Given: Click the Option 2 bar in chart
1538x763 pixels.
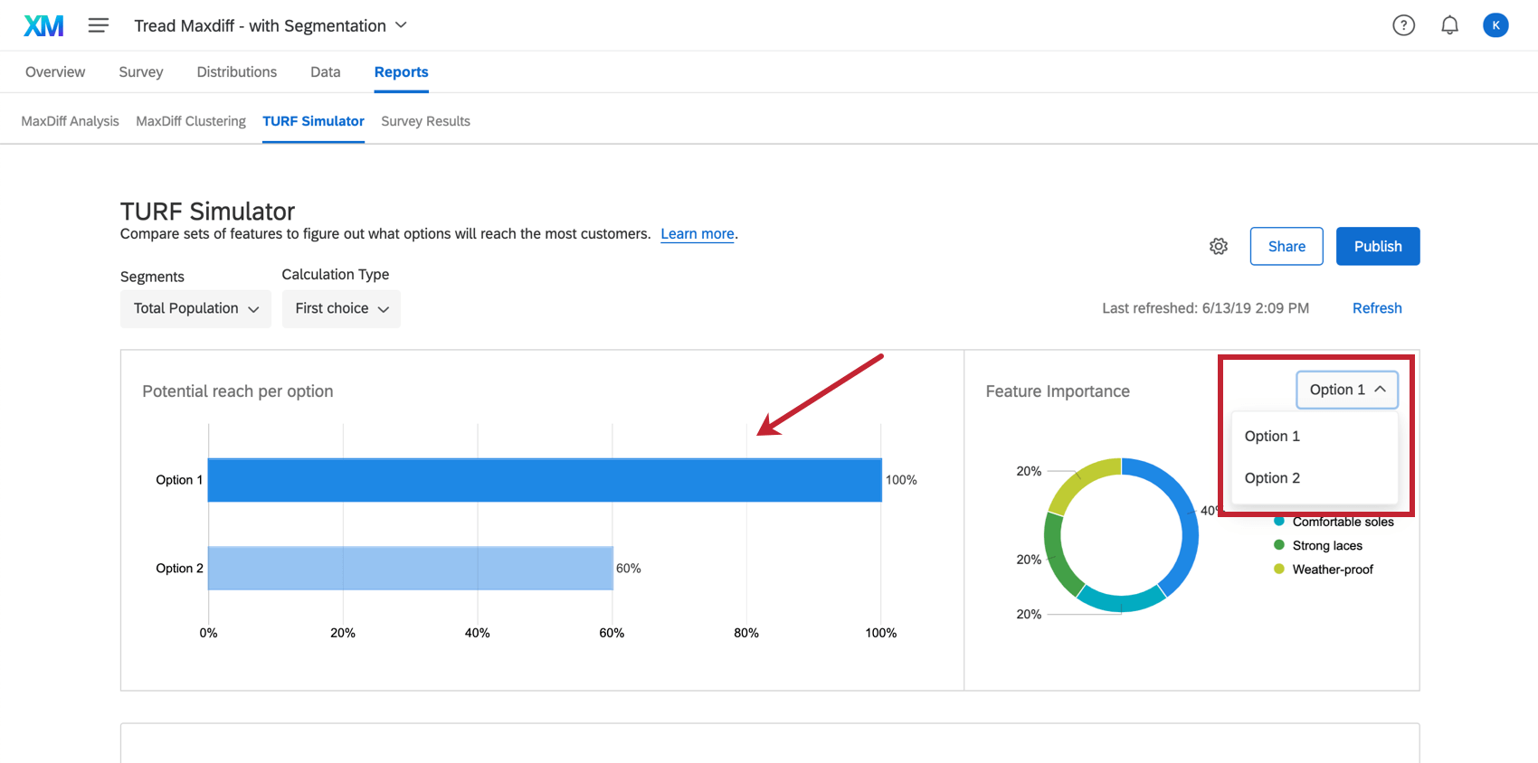Looking at the screenshot, I should pos(410,568).
